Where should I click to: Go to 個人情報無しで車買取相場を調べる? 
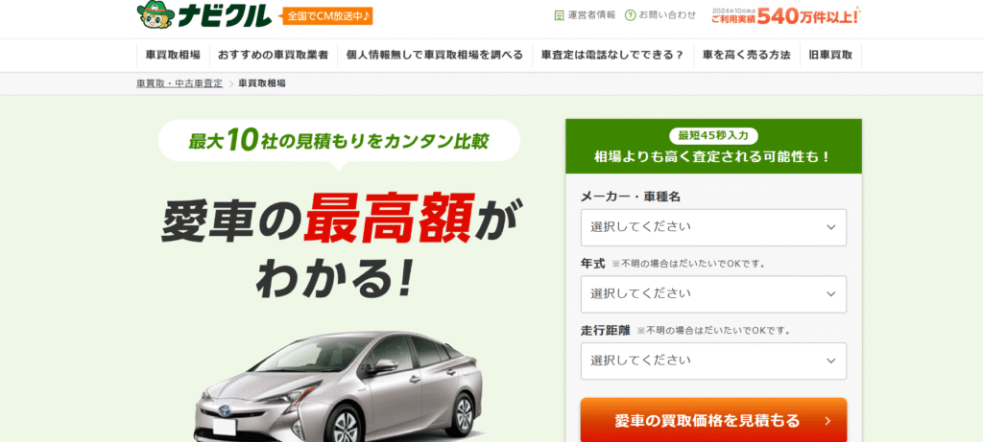(x=435, y=55)
